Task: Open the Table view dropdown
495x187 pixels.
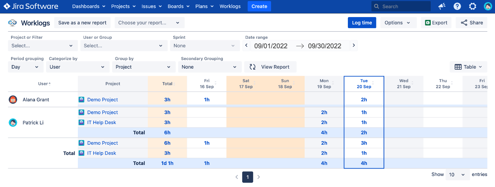Action: click(469, 67)
